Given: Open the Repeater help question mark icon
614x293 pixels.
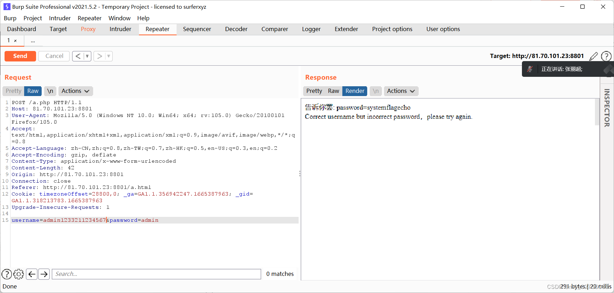Looking at the screenshot, I should click(606, 56).
